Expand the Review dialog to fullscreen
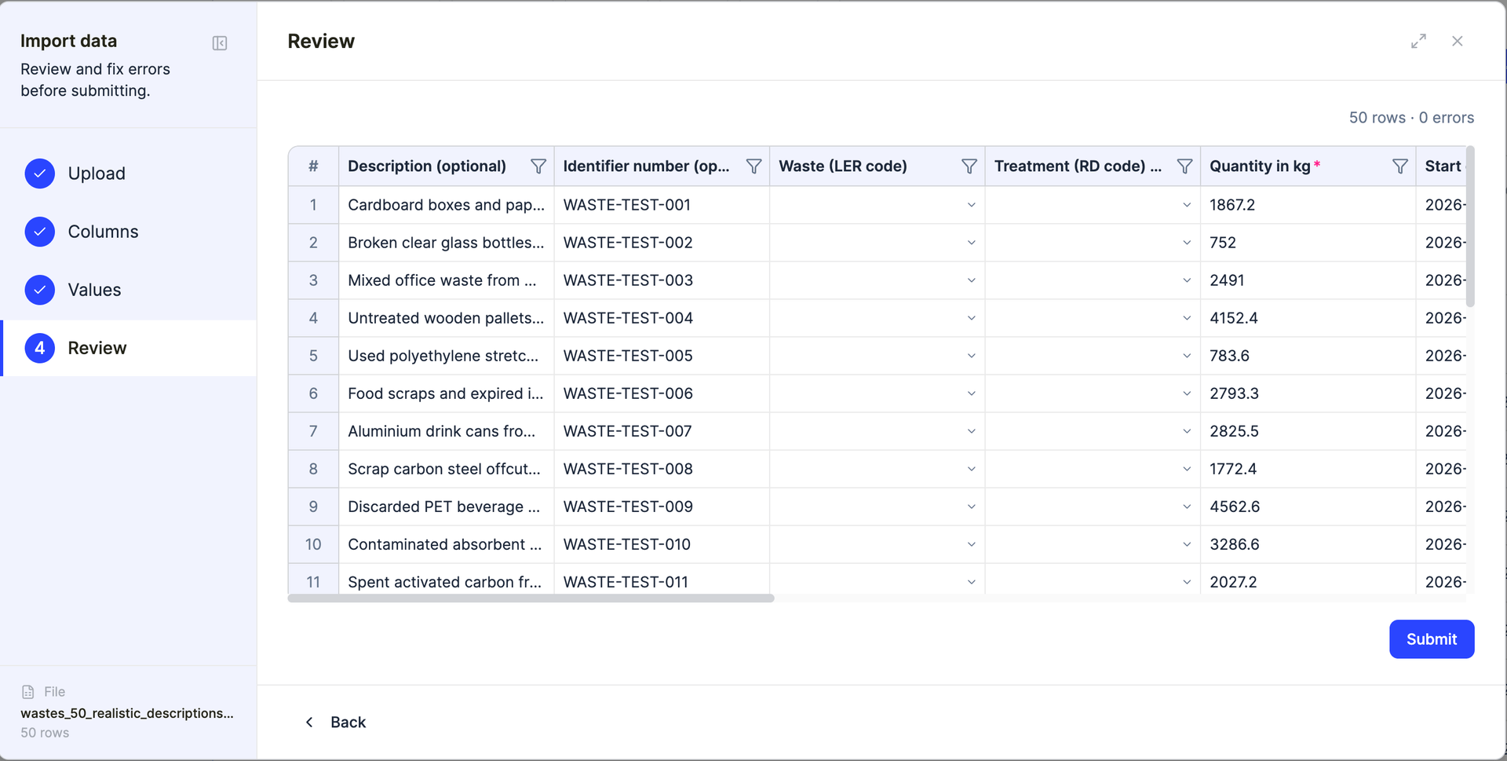The height and width of the screenshot is (761, 1507). click(1418, 41)
